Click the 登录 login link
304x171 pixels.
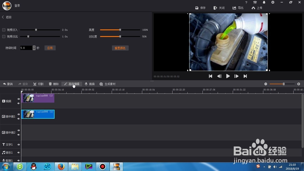(17, 5)
